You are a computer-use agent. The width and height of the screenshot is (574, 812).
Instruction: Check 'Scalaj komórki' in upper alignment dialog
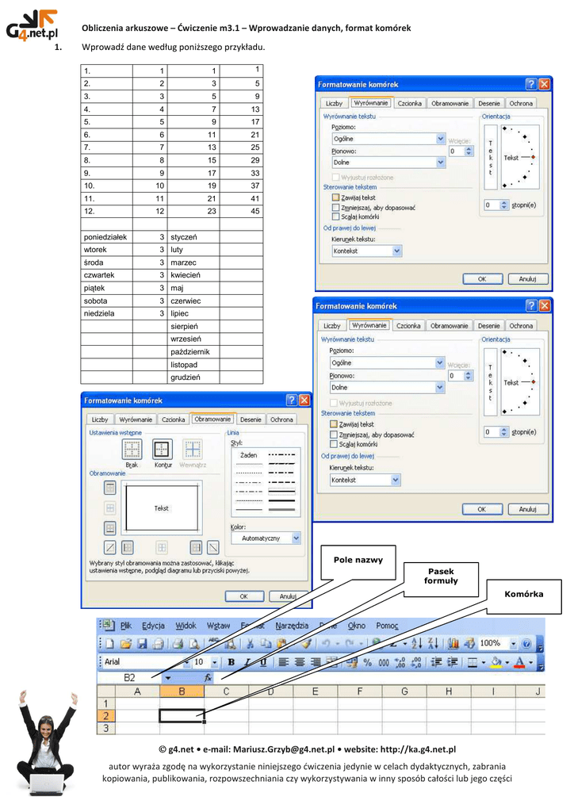coord(336,216)
